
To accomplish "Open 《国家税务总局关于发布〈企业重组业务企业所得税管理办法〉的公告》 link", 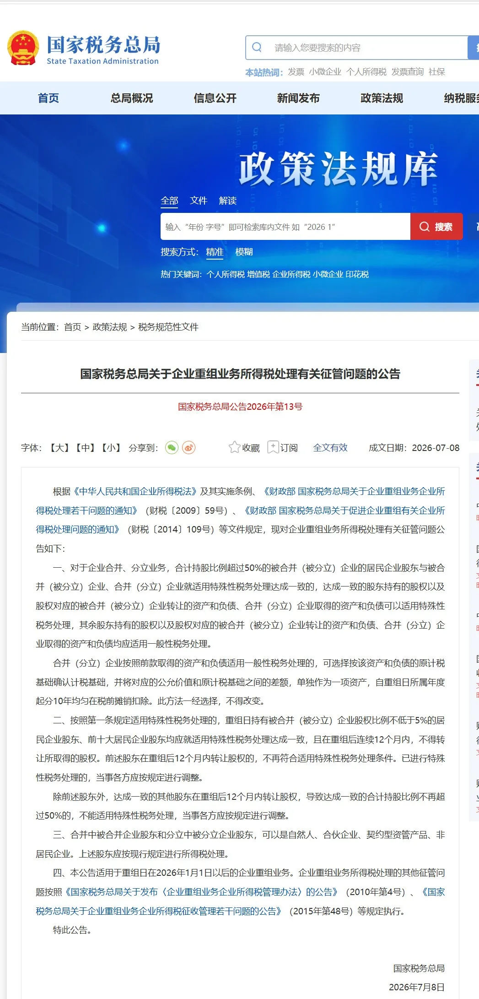I will point(202,892).
